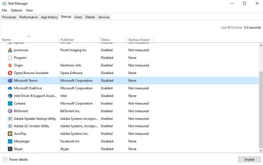Click the Adobe GC Invoker Utility icon
Image resolution: width=263 pixels, height=165 pixels.
tap(10, 126)
